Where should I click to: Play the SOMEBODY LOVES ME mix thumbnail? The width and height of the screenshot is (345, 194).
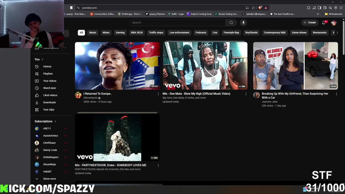click(117, 137)
